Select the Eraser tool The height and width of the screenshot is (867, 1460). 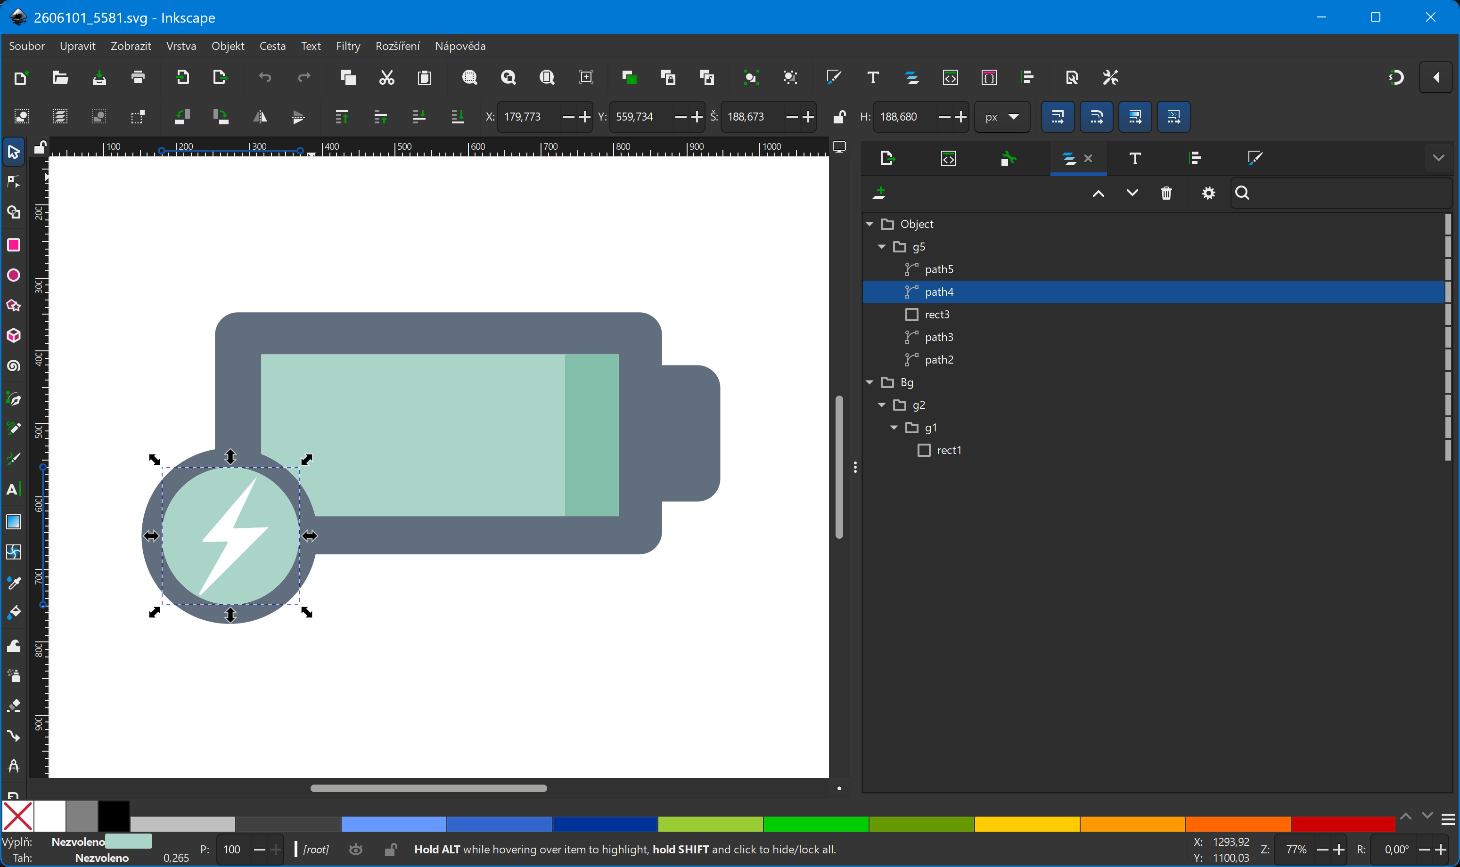pos(14,705)
